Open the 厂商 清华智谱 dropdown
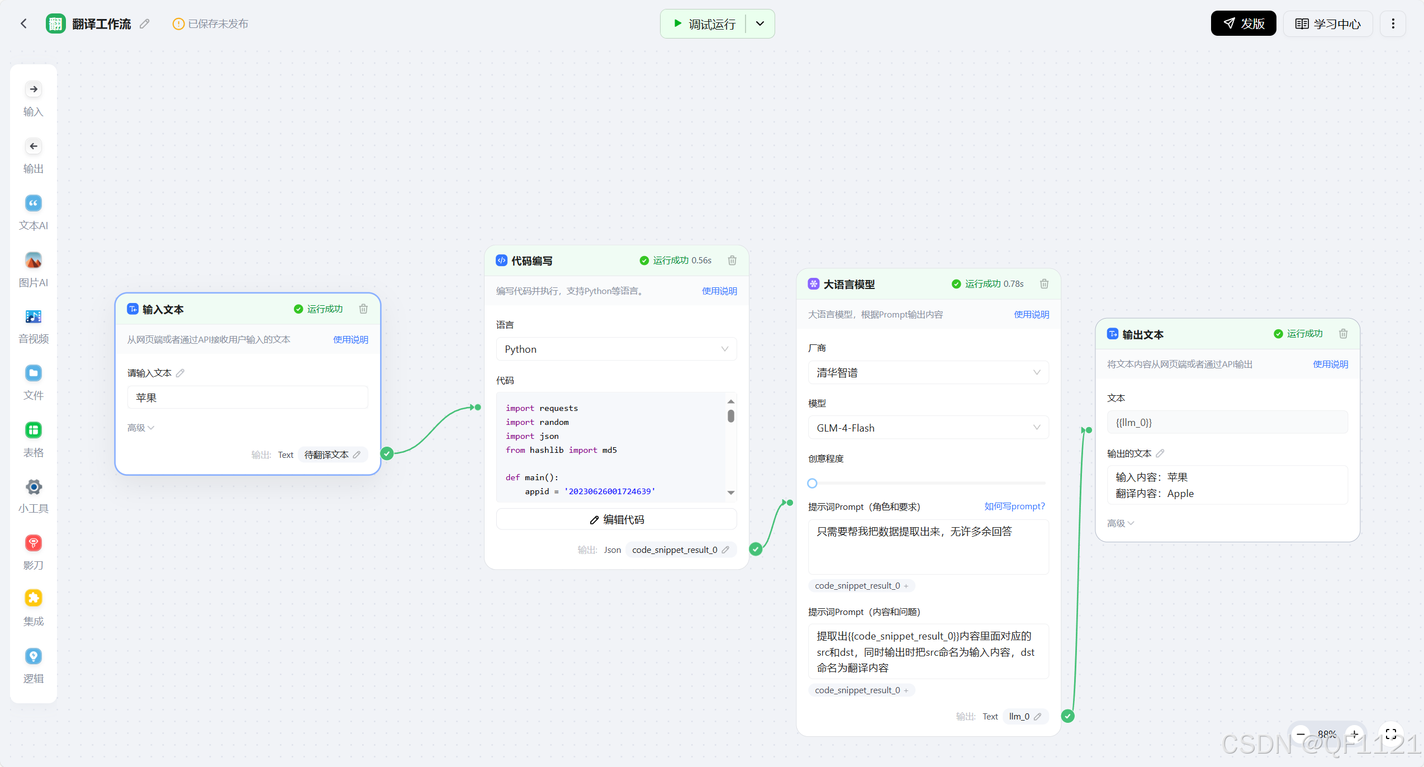1424x767 pixels. [x=928, y=373]
